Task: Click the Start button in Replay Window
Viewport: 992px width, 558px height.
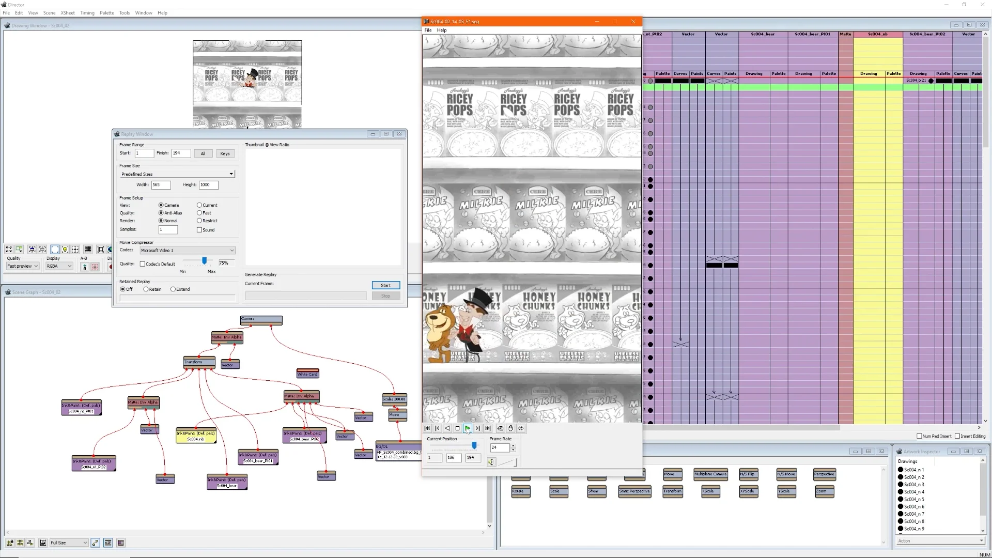Action: pos(385,285)
